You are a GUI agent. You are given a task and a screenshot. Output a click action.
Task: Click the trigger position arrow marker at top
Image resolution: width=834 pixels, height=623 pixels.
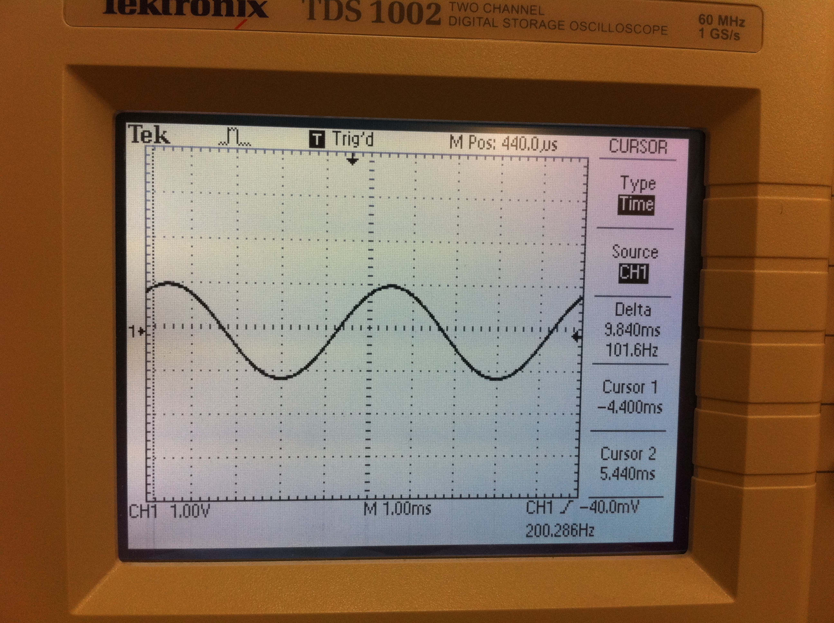[x=352, y=160]
